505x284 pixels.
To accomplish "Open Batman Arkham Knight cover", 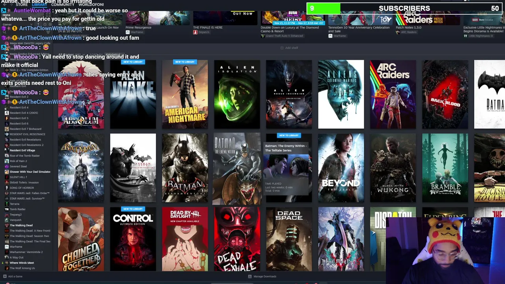I will 185,168.
